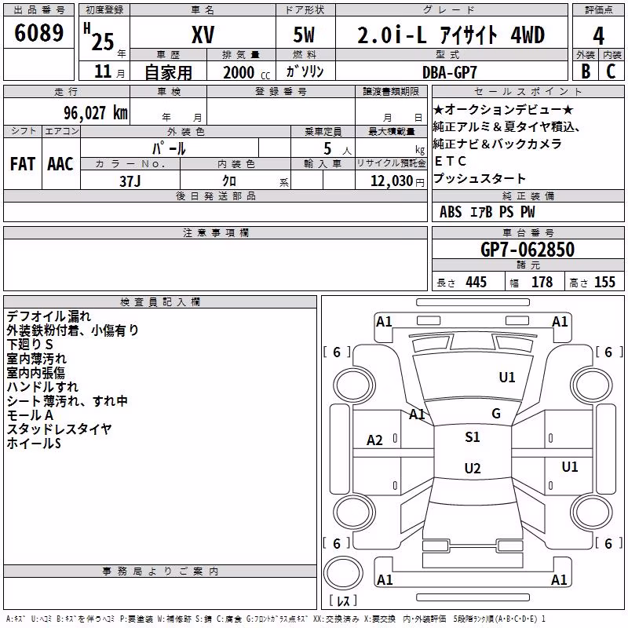
Task: Select the shift type FAT
Action: [x=23, y=164]
